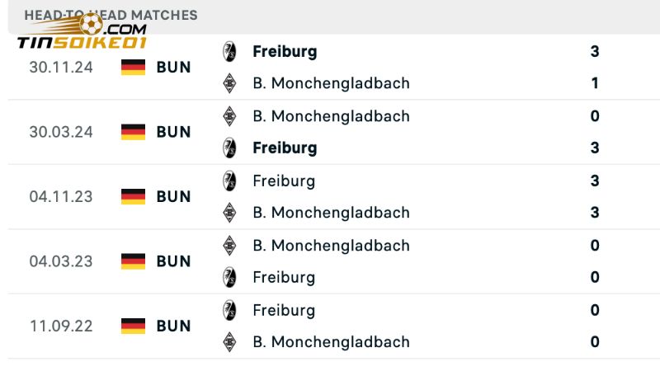660x371 pixels.
Task: Click the 11.09.22 match date
Action: click(x=61, y=326)
